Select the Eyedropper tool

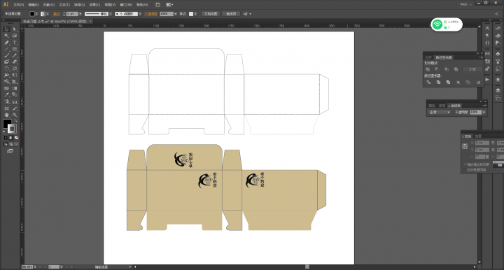[6, 94]
